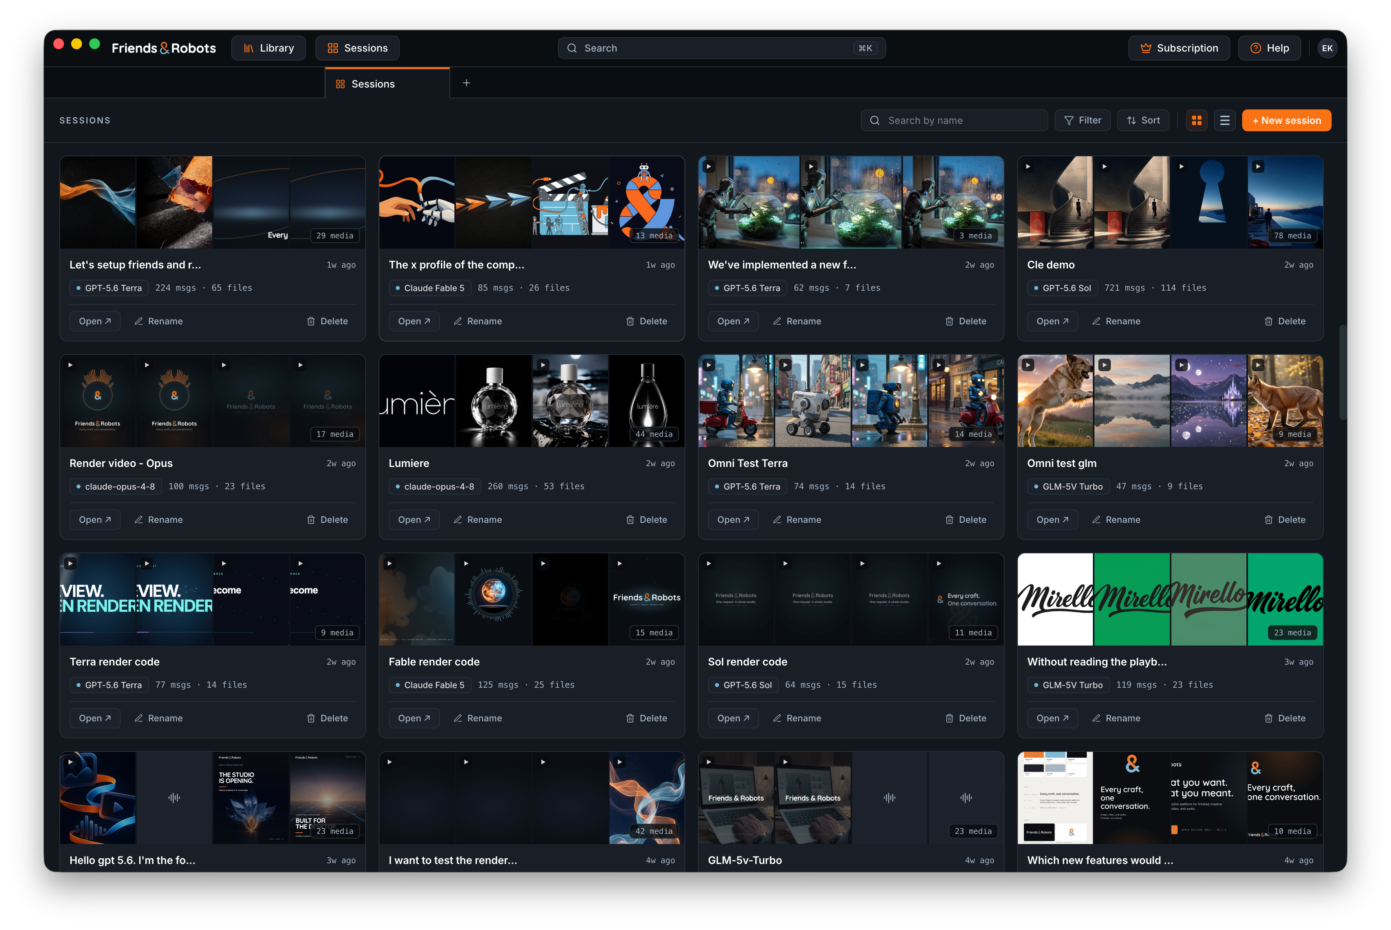Viewport: 1391px width, 930px height.
Task: Delete the Without reading the playb session
Action: point(1284,718)
